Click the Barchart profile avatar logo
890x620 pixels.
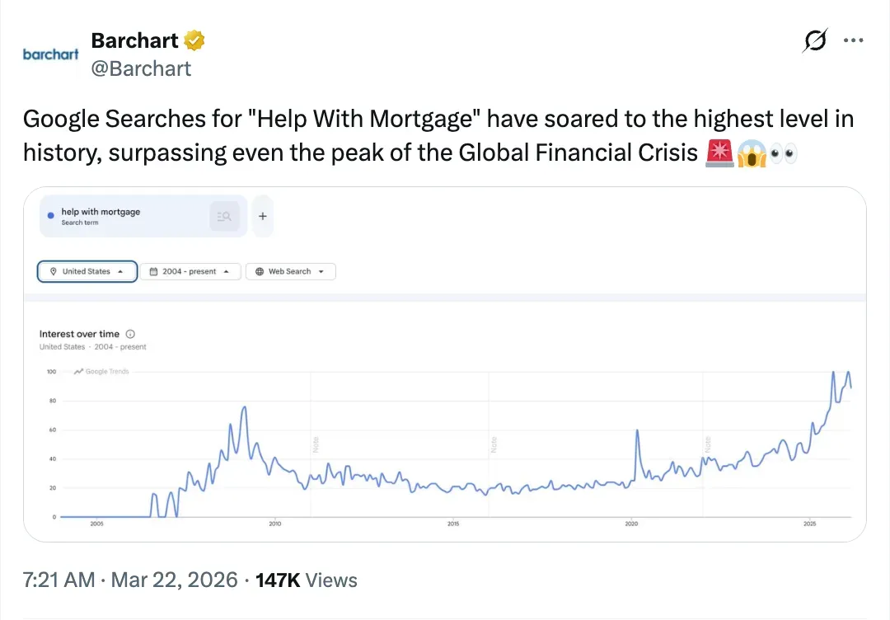[51, 54]
